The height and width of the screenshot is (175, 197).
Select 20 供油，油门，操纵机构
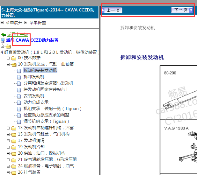coord(41,153)
